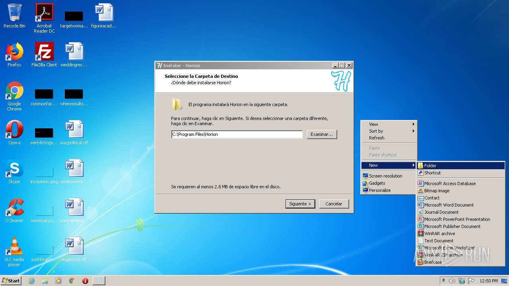Expand the Sort by submenu
Image resolution: width=509 pixels, height=286 pixels.
(x=389, y=131)
